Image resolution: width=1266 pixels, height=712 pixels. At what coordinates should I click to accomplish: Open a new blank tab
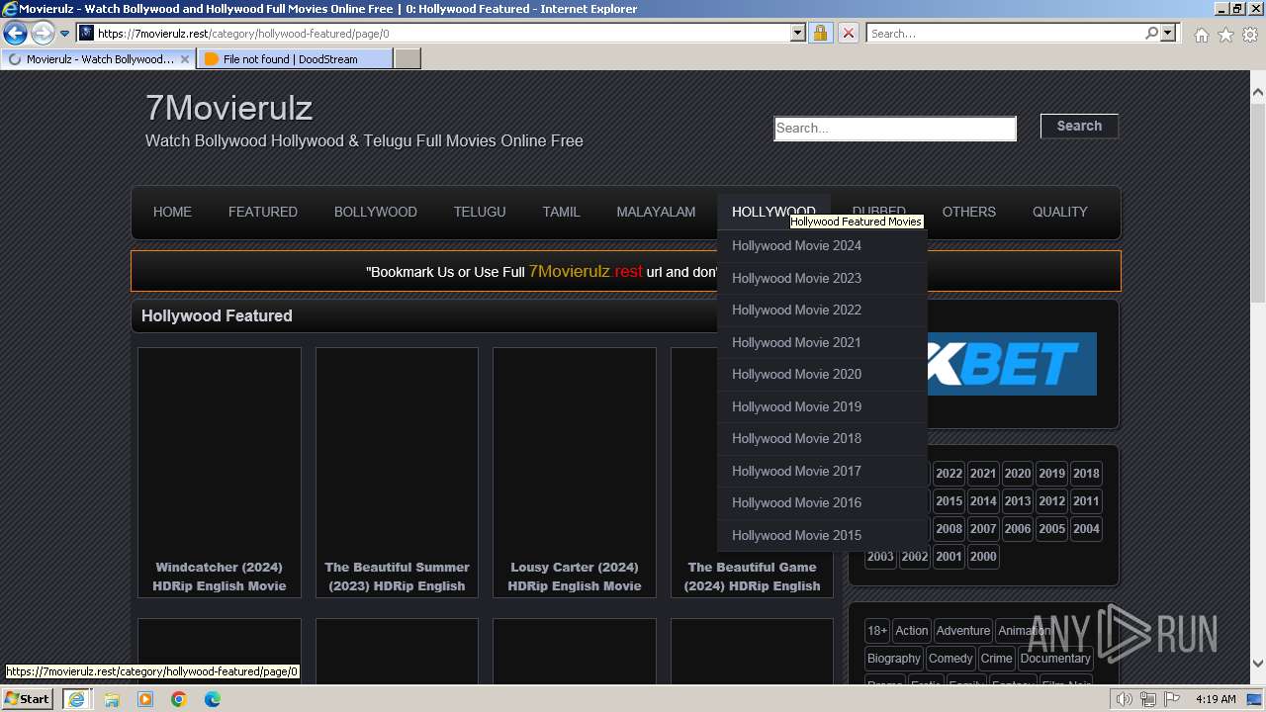tap(407, 59)
